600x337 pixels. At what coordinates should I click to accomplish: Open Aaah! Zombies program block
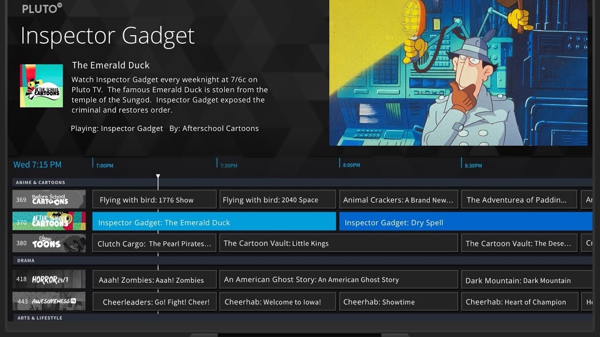tap(154, 279)
